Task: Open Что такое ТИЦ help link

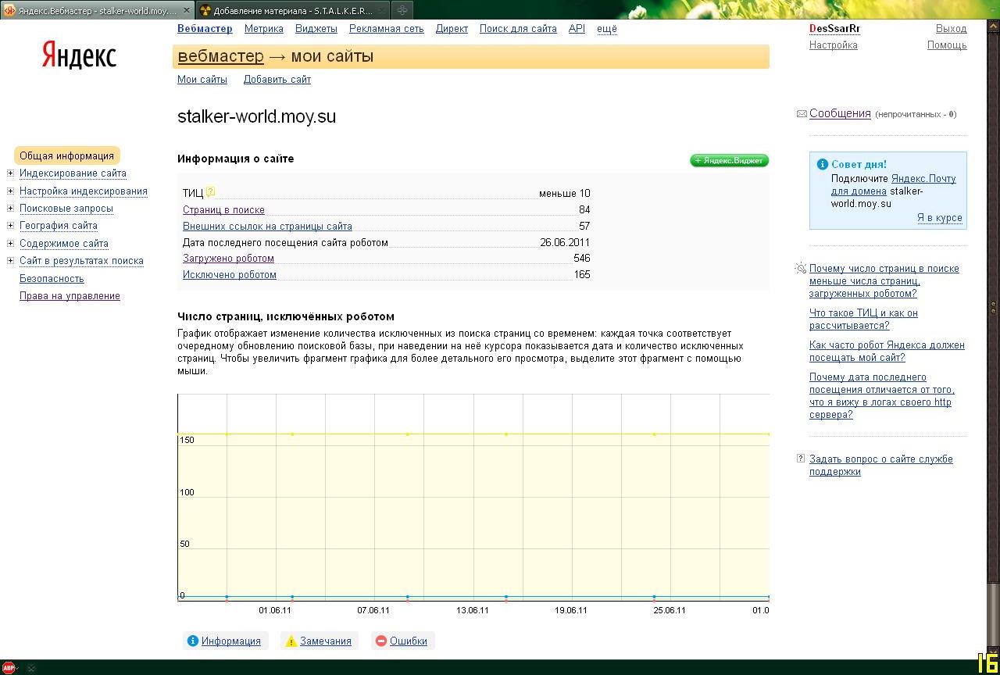Action: point(863,320)
